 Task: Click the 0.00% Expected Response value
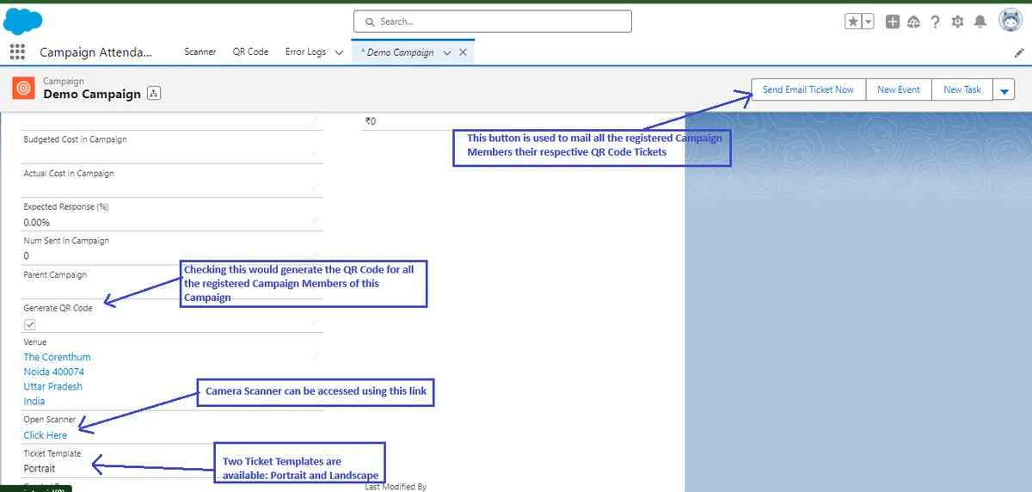point(36,222)
